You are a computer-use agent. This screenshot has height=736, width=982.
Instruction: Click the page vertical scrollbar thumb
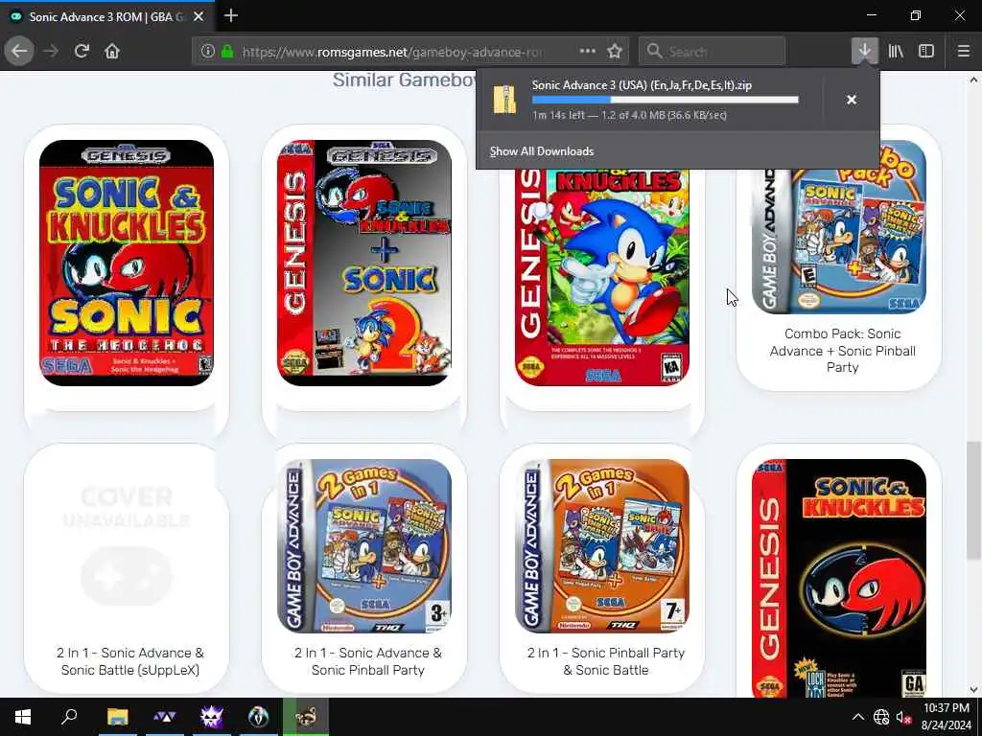(973, 500)
